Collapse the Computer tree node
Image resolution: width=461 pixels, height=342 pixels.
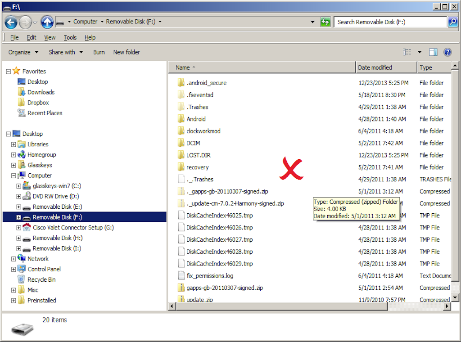(14, 175)
